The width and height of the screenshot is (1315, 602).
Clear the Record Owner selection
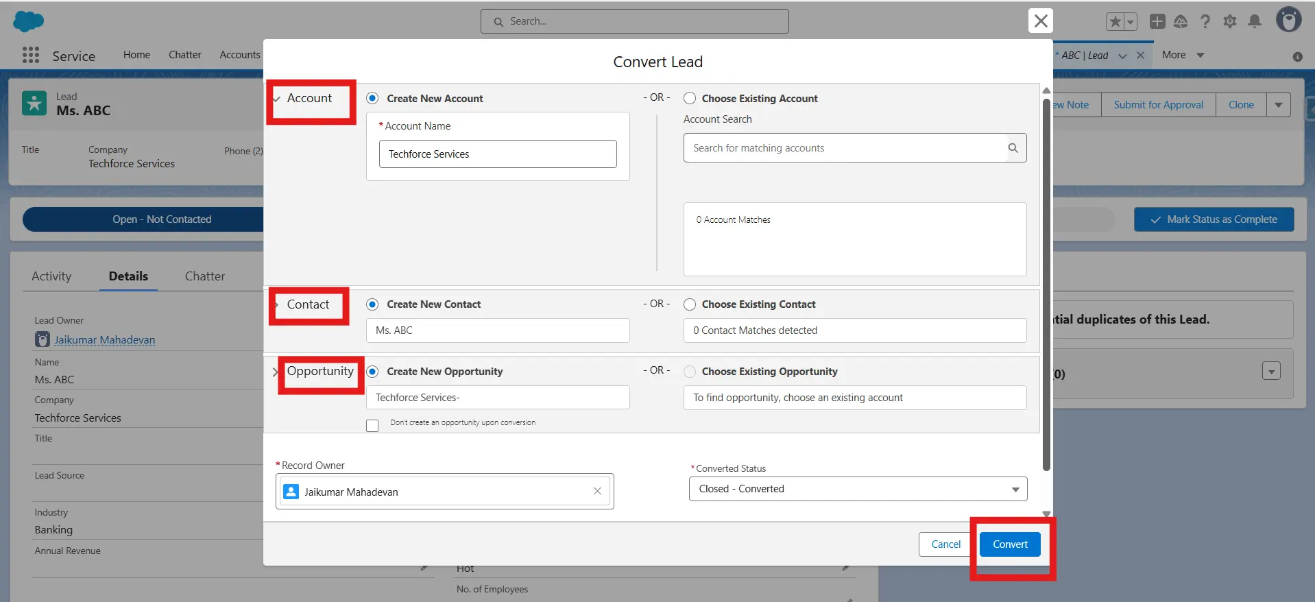click(x=597, y=491)
